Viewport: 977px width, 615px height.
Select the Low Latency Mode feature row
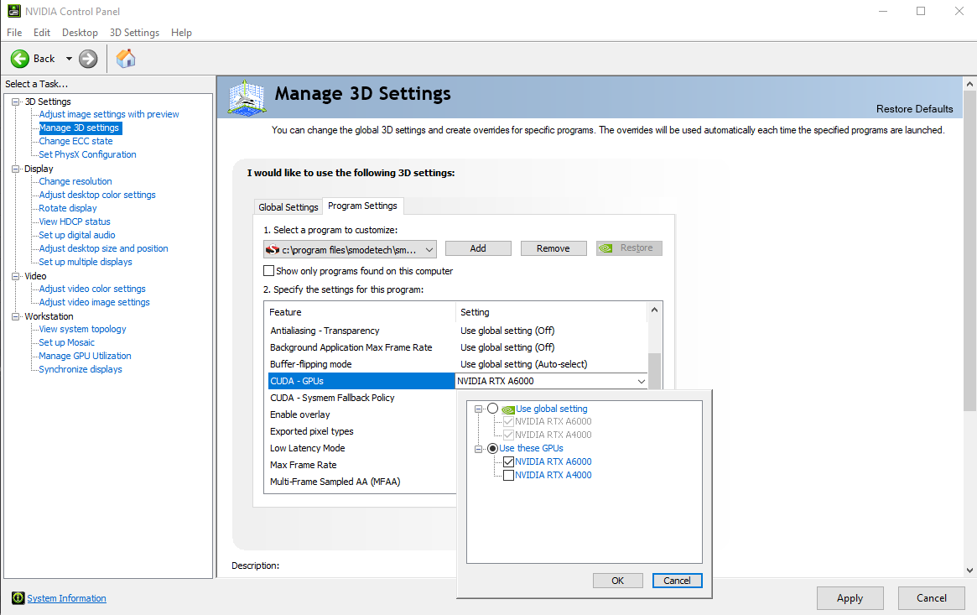361,448
